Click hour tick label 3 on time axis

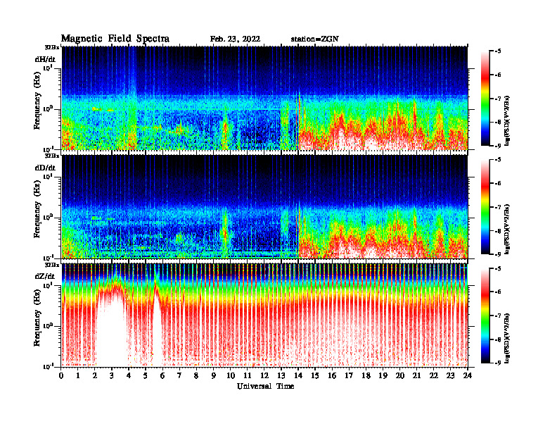click(x=112, y=376)
